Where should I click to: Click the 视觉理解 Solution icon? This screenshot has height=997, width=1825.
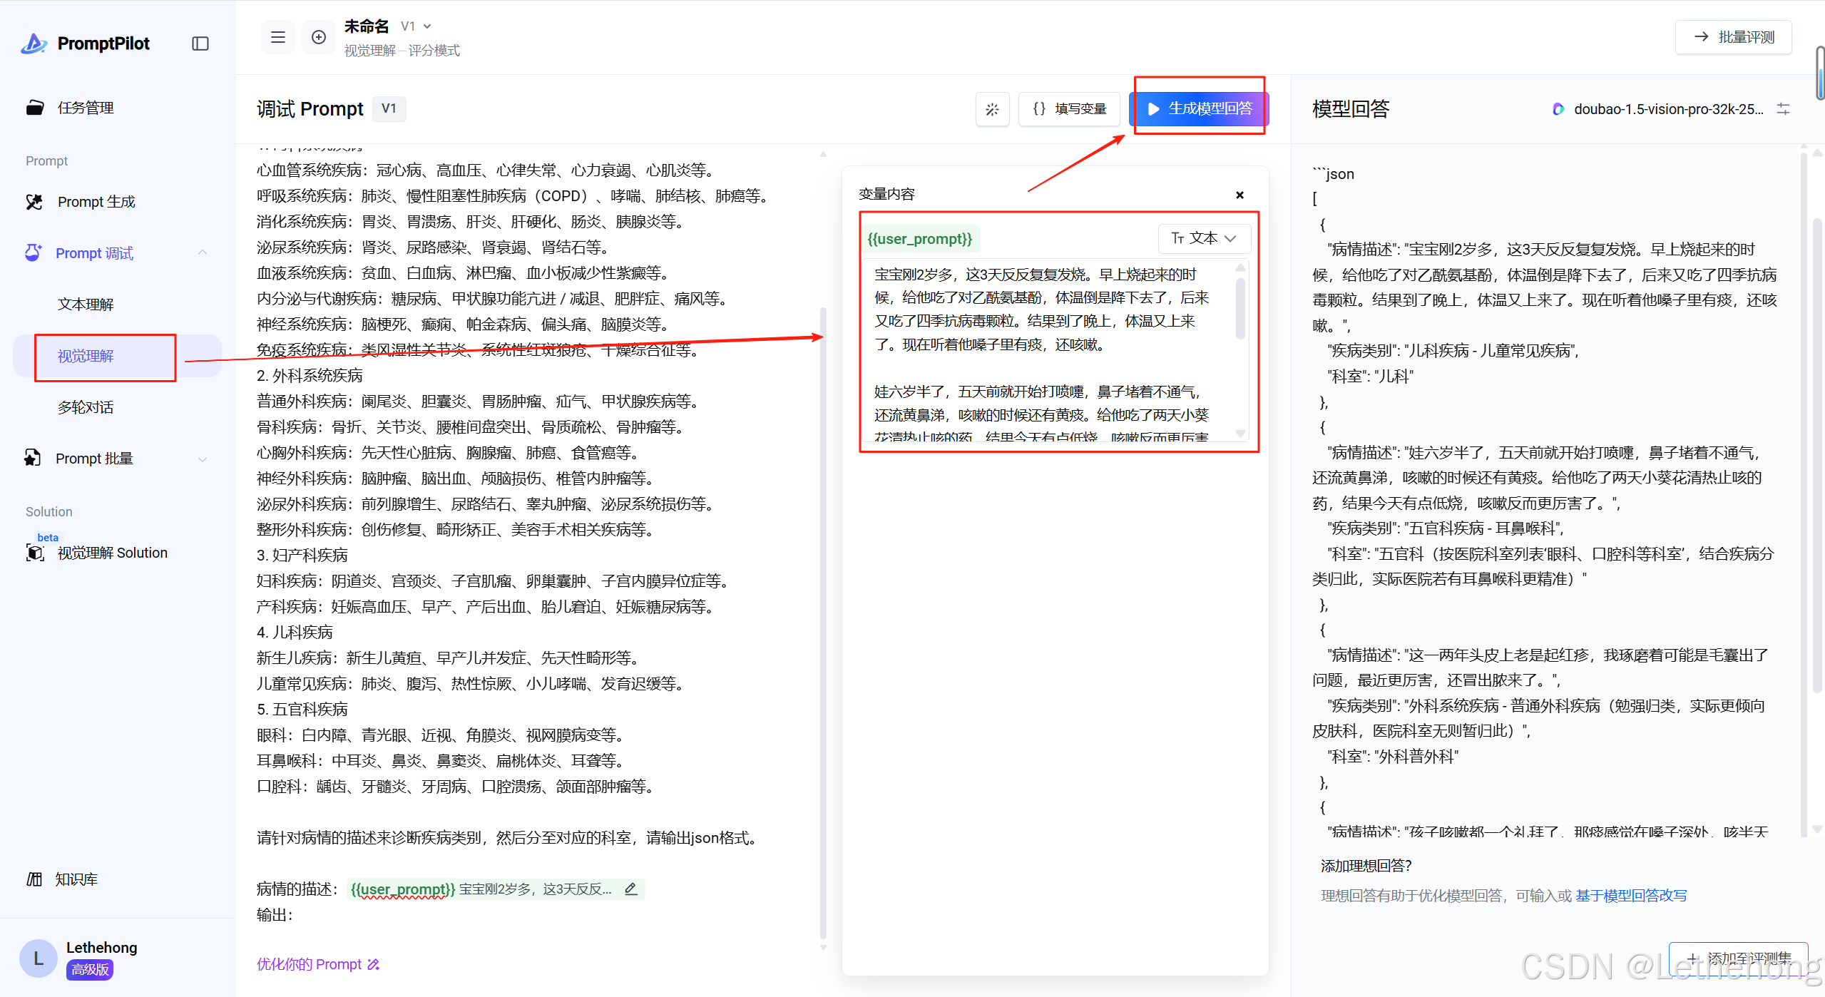pos(34,552)
